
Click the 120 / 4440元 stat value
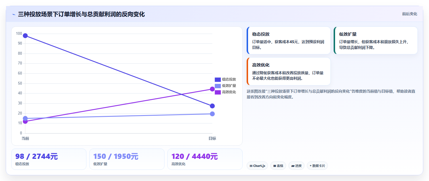click(x=194, y=157)
